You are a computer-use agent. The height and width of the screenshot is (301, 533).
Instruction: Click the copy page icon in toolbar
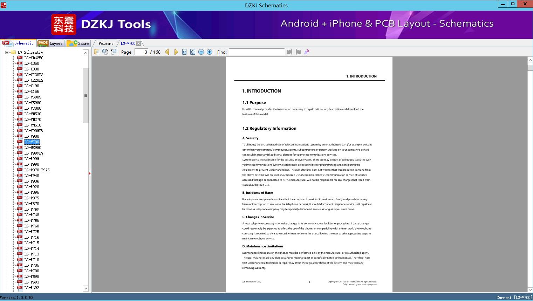(96, 52)
